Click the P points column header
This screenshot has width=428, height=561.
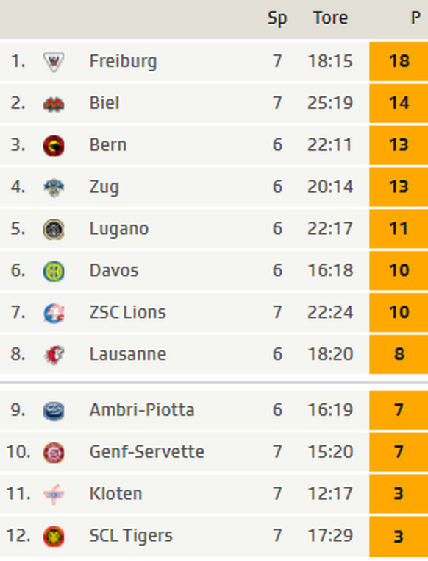(415, 18)
